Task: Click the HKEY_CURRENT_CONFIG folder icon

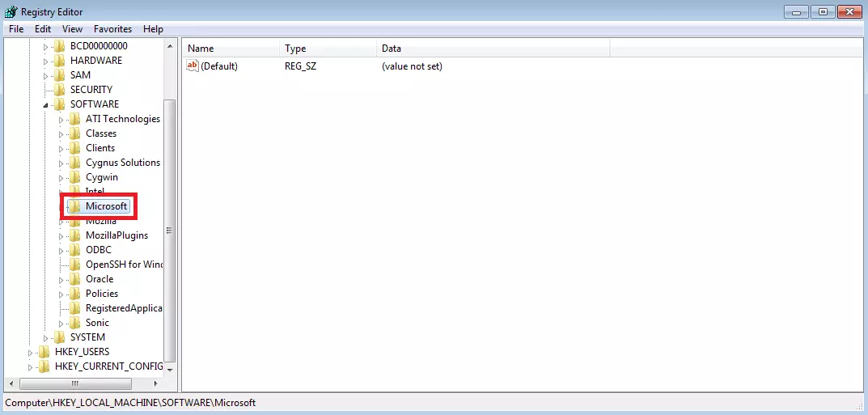Action: 44,366
